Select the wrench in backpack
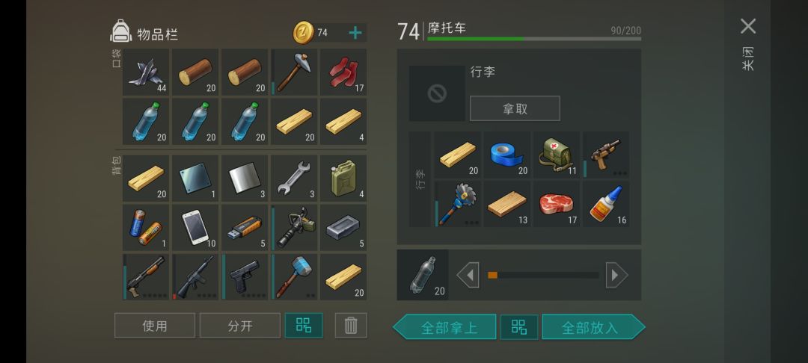Image resolution: width=808 pixels, height=363 pixels. (294, 178)
